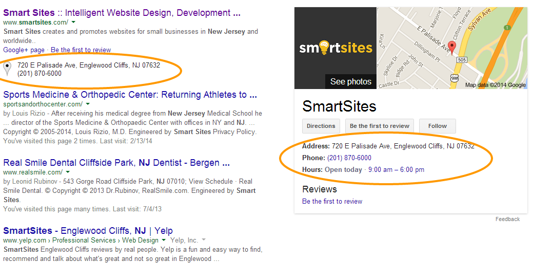This screenshot has height=263, width=533.
Task: Open the Smart Sites Intelligent Website Design result
Action: pyautogui.click(x=122, y=13)
